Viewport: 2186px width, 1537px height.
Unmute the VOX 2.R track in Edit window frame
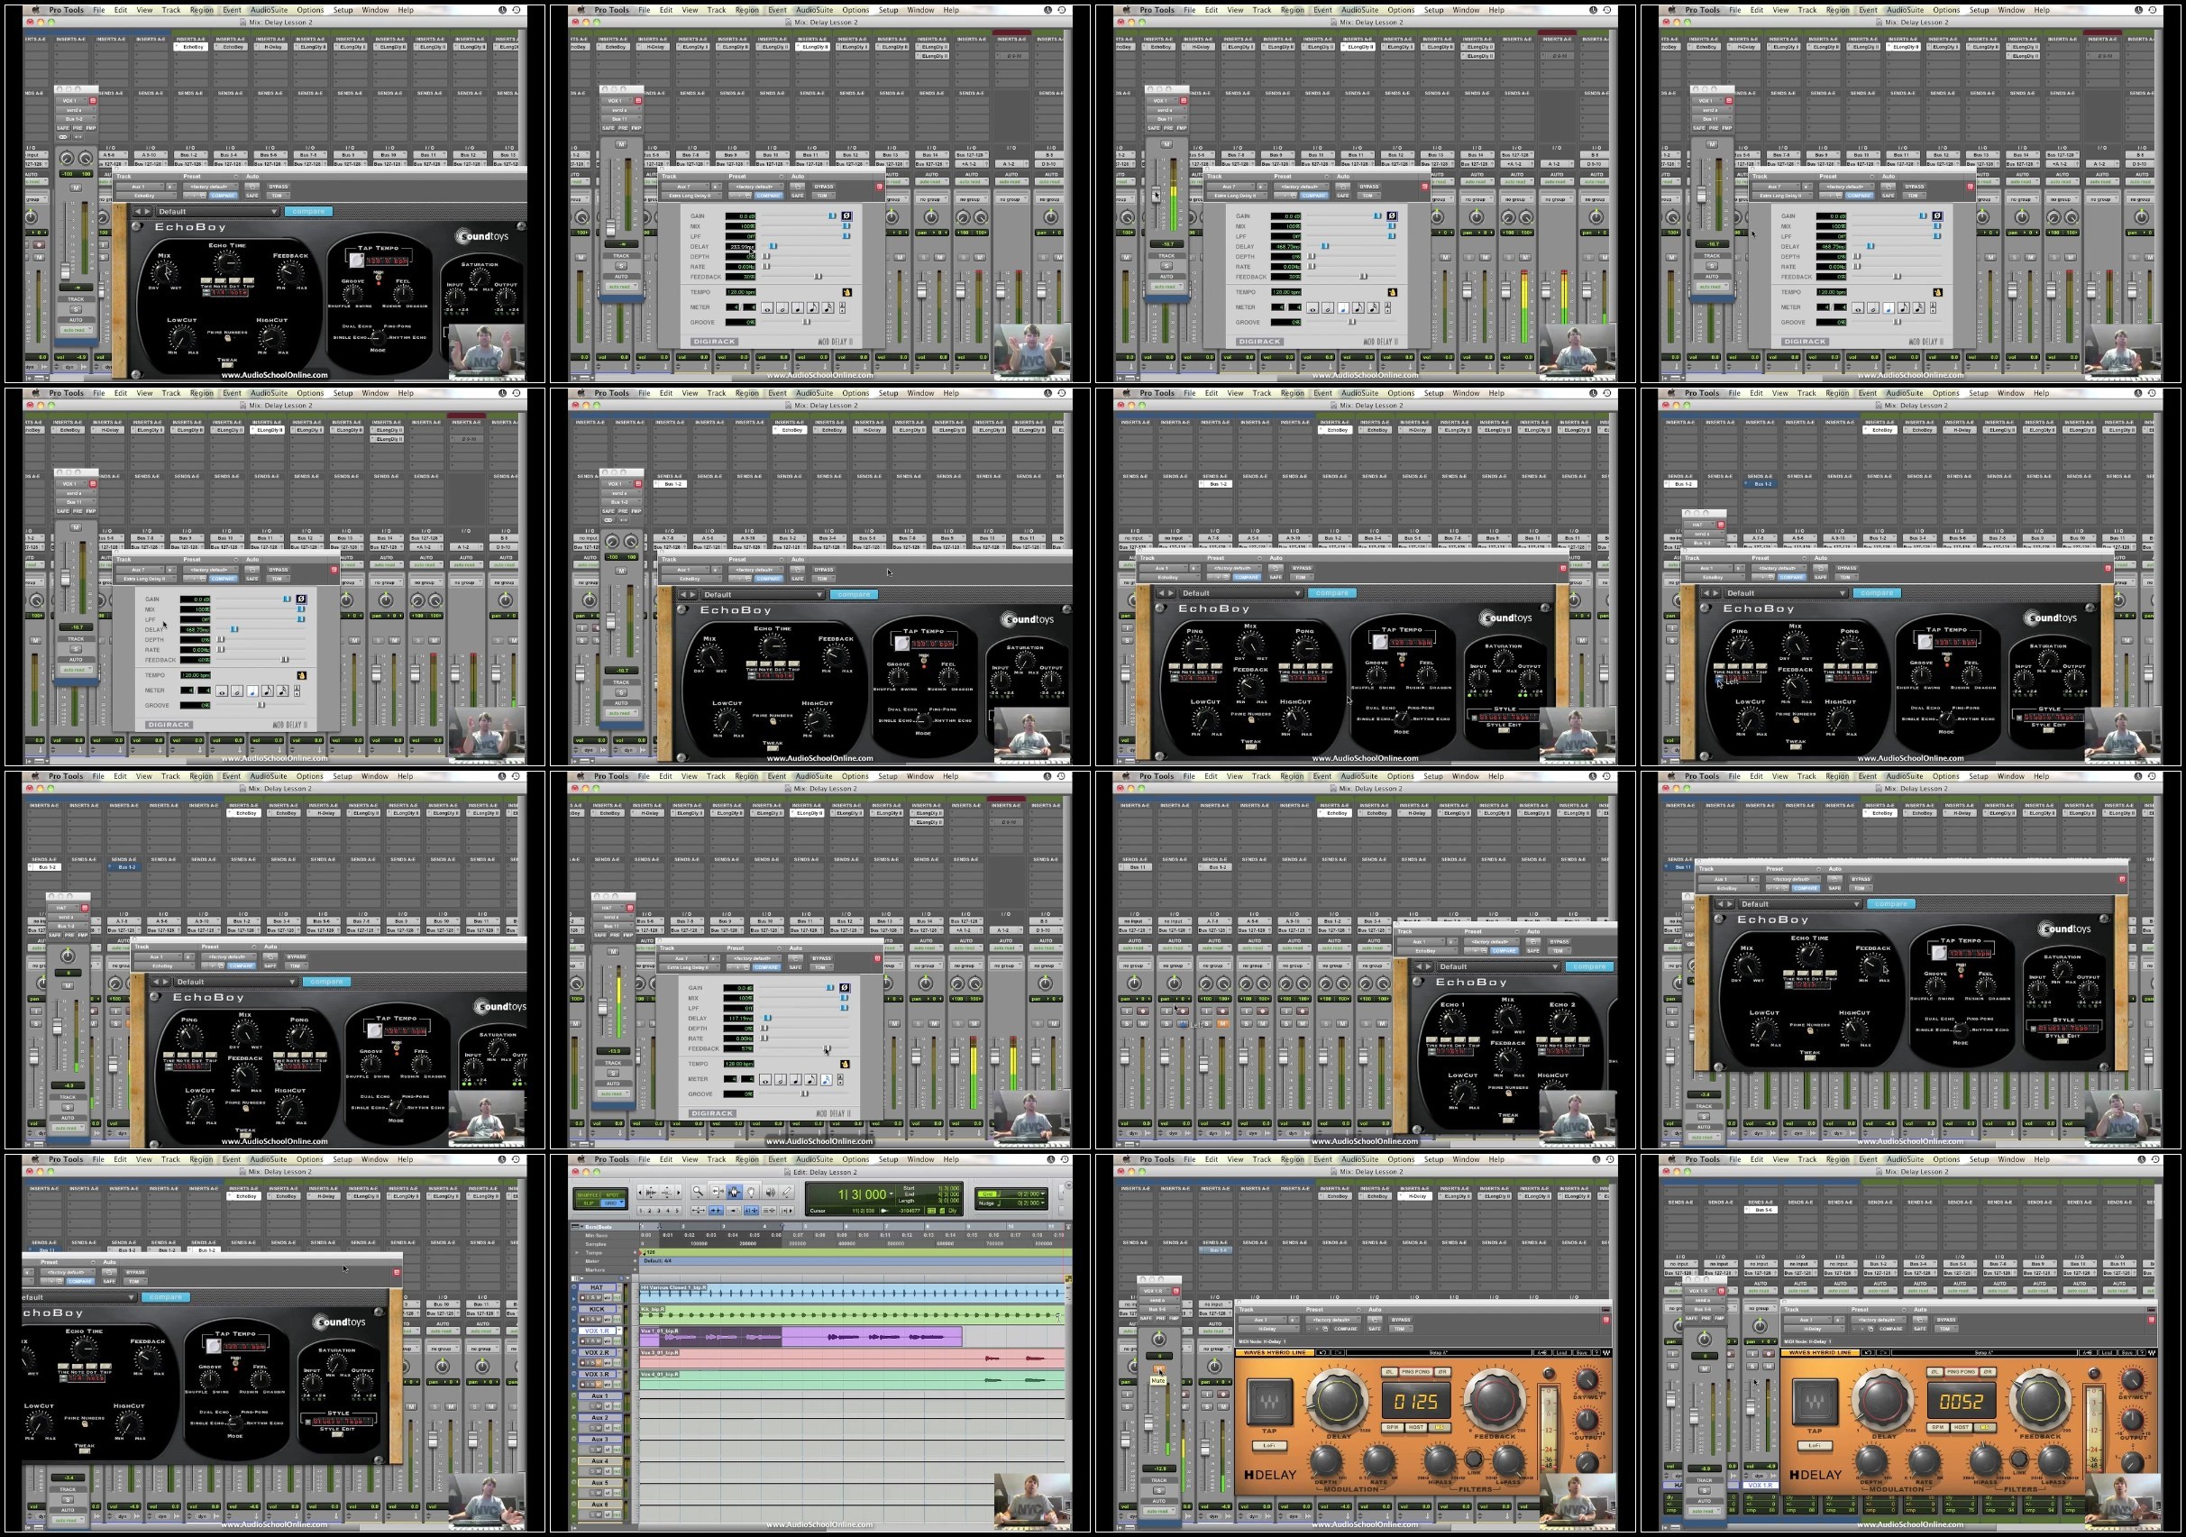(x=599, y=1363)
